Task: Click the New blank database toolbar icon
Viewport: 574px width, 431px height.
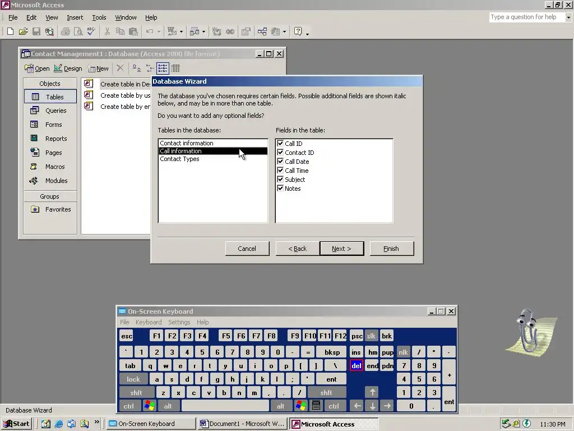Action: point(10,31)
